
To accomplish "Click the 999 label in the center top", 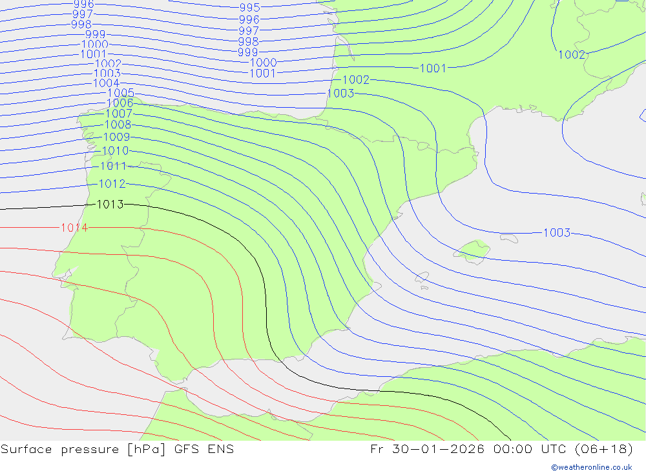I will coord(247,52).
